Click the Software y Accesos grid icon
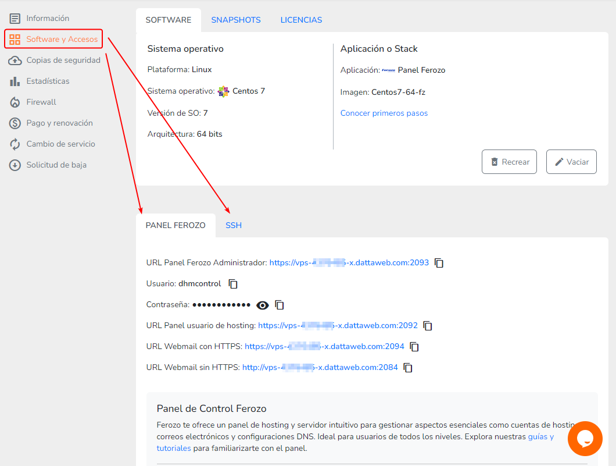Screen dimensions: 616x466 15,40
